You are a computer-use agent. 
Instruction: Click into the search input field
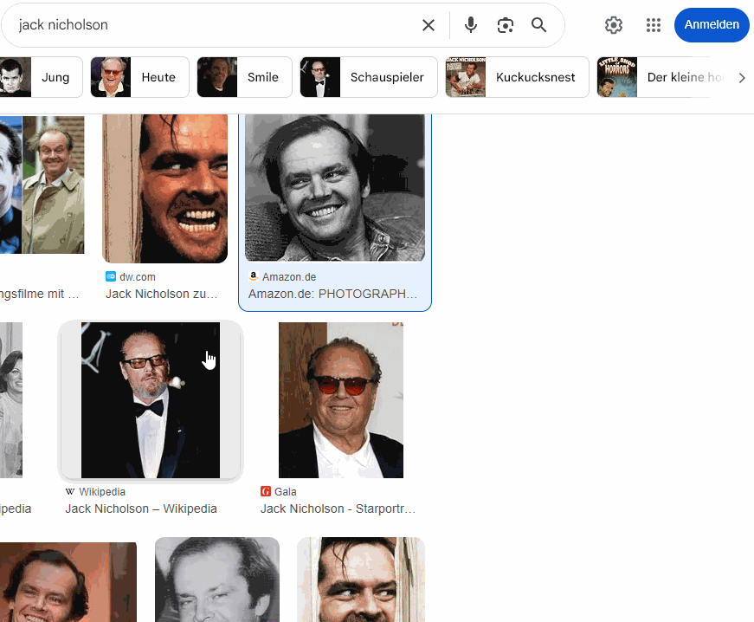click(x=208, y=25)
